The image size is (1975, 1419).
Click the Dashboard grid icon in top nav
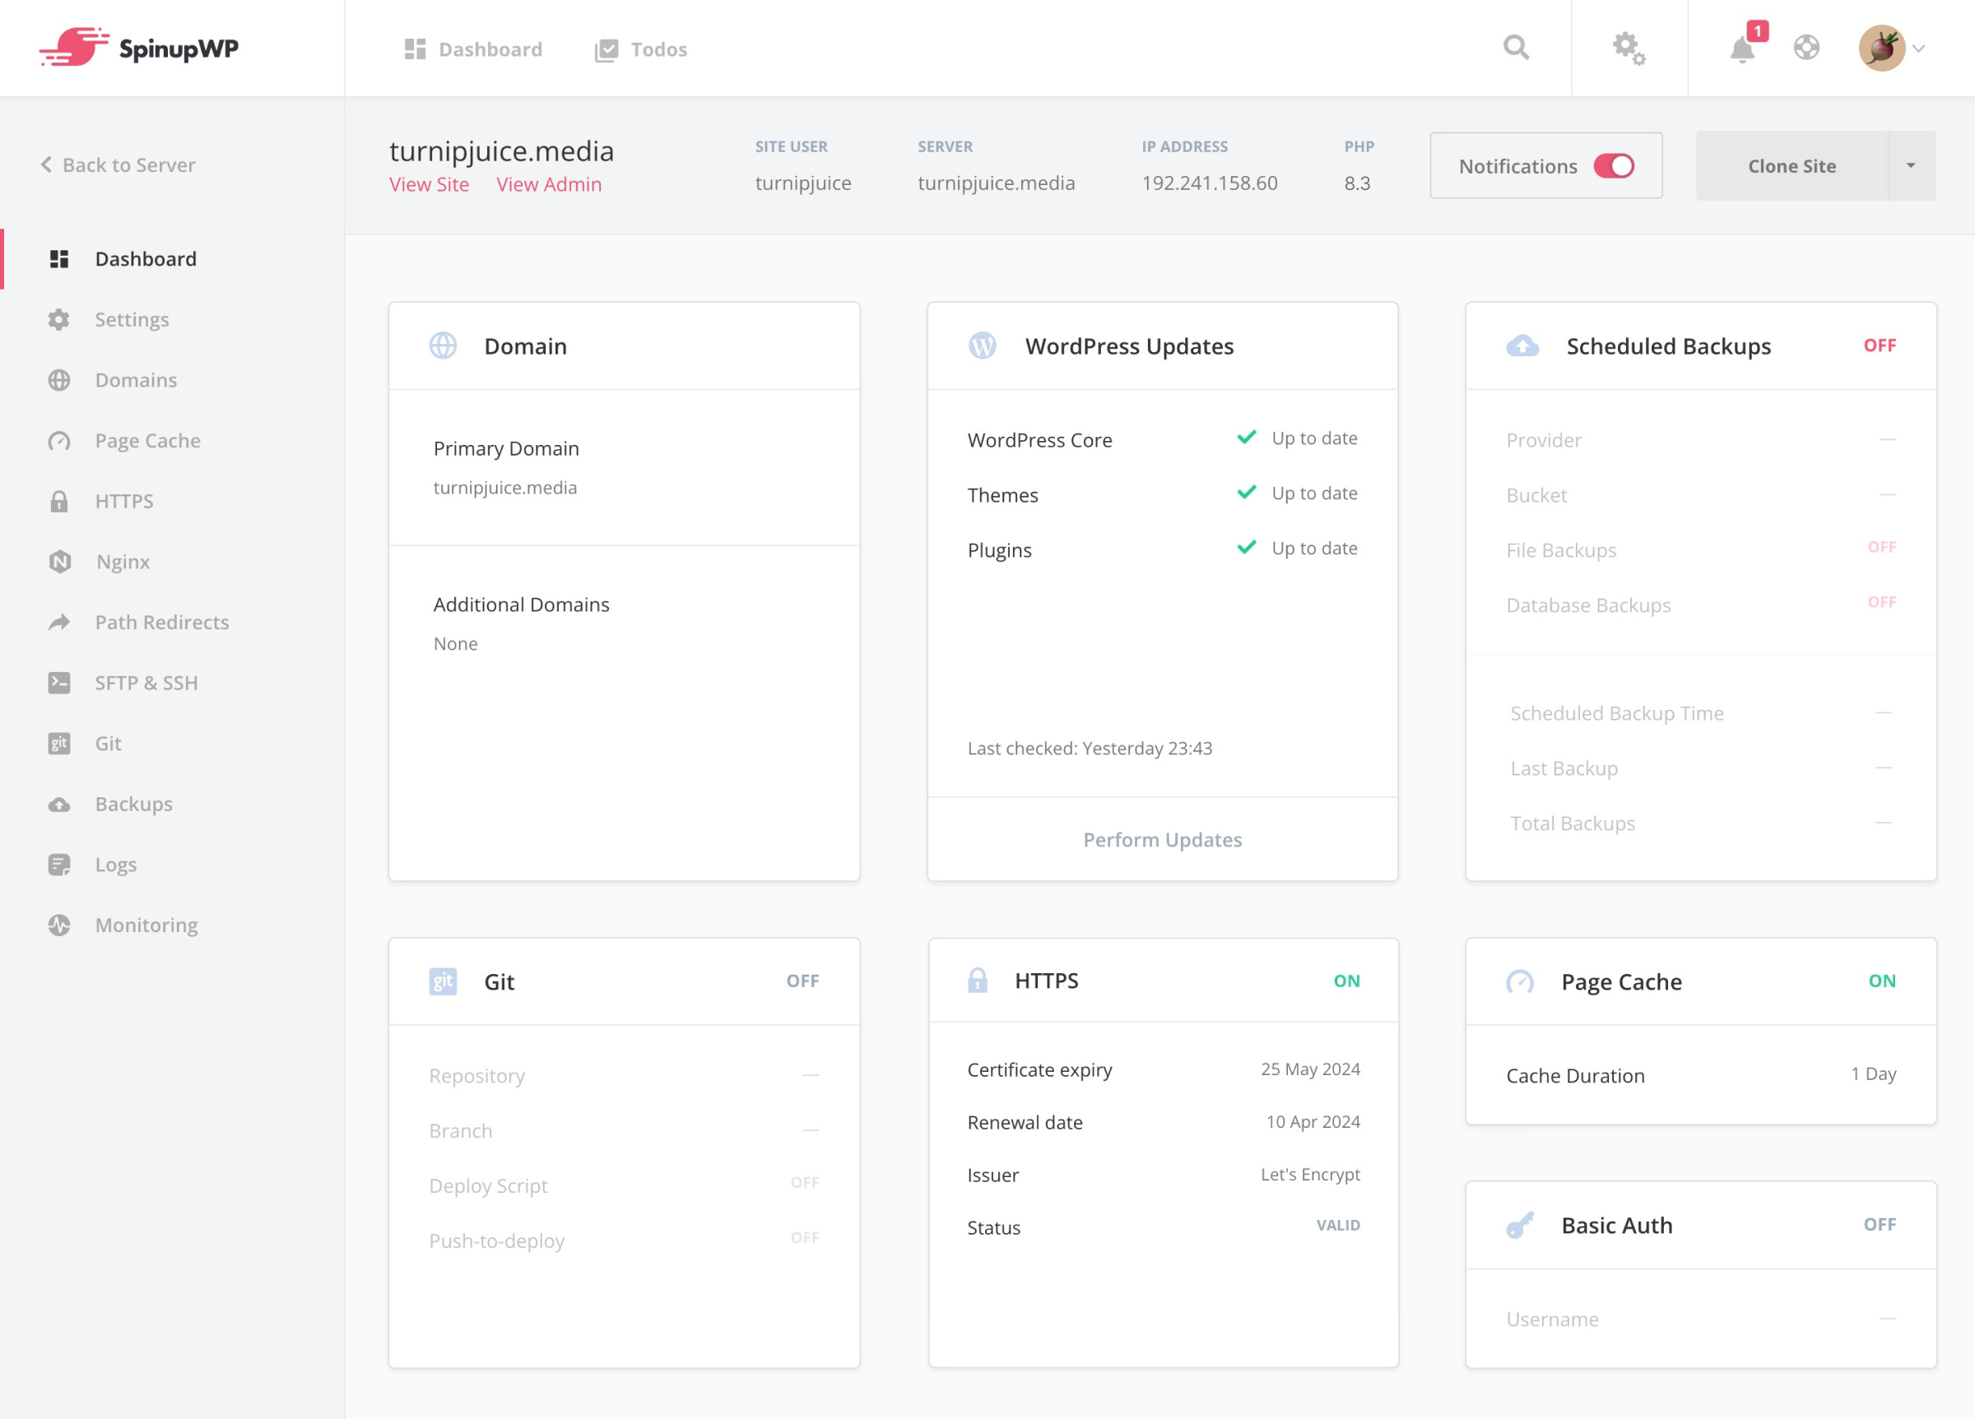coord(415,49)
